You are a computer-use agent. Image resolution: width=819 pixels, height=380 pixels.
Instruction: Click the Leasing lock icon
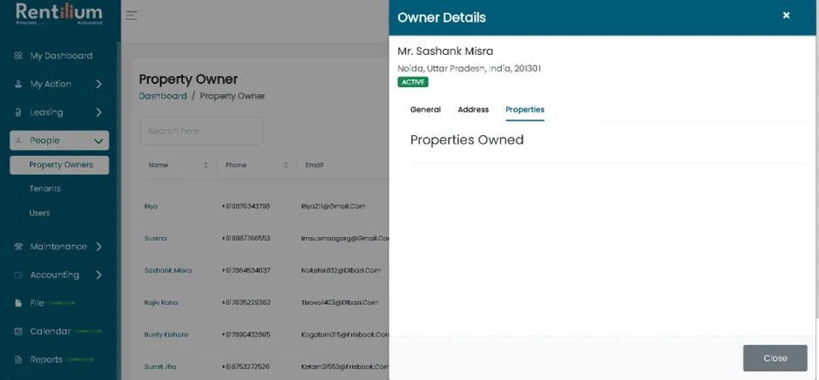point(18,112)
